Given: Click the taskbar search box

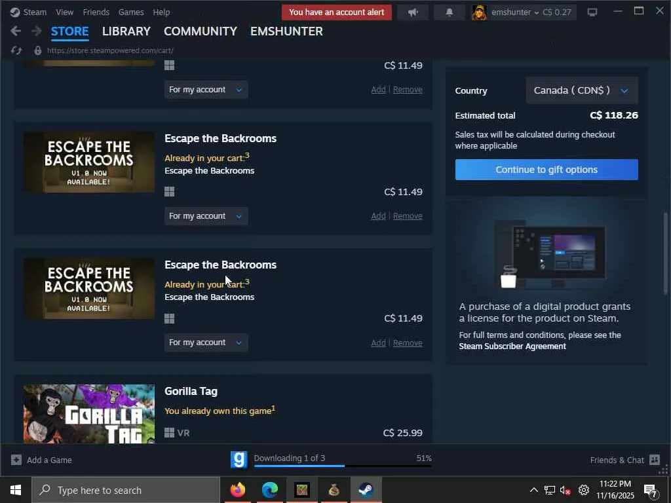Looking at the screenshot, I should tap(126, 490).
